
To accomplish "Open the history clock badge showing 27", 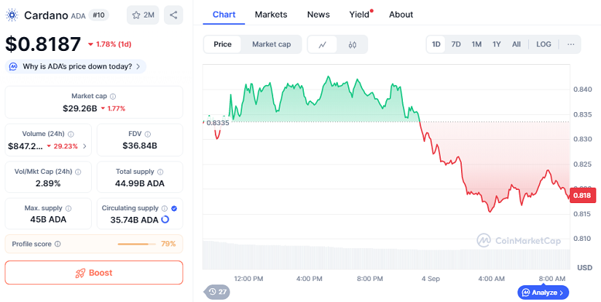I will point(217,292).
